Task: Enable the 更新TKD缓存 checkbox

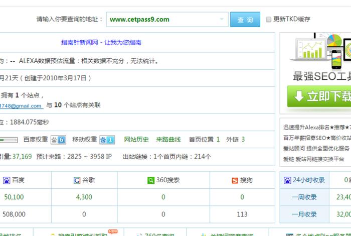Action: point(269,19)
